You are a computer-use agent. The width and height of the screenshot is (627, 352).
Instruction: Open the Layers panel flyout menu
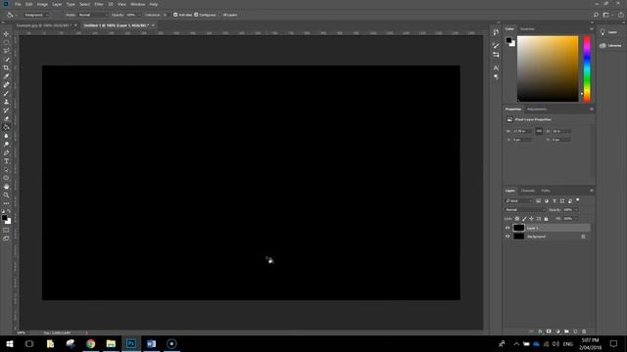[592, 191]
